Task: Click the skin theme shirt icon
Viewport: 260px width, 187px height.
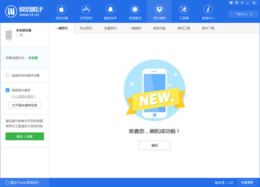Action: coord(231,3)
